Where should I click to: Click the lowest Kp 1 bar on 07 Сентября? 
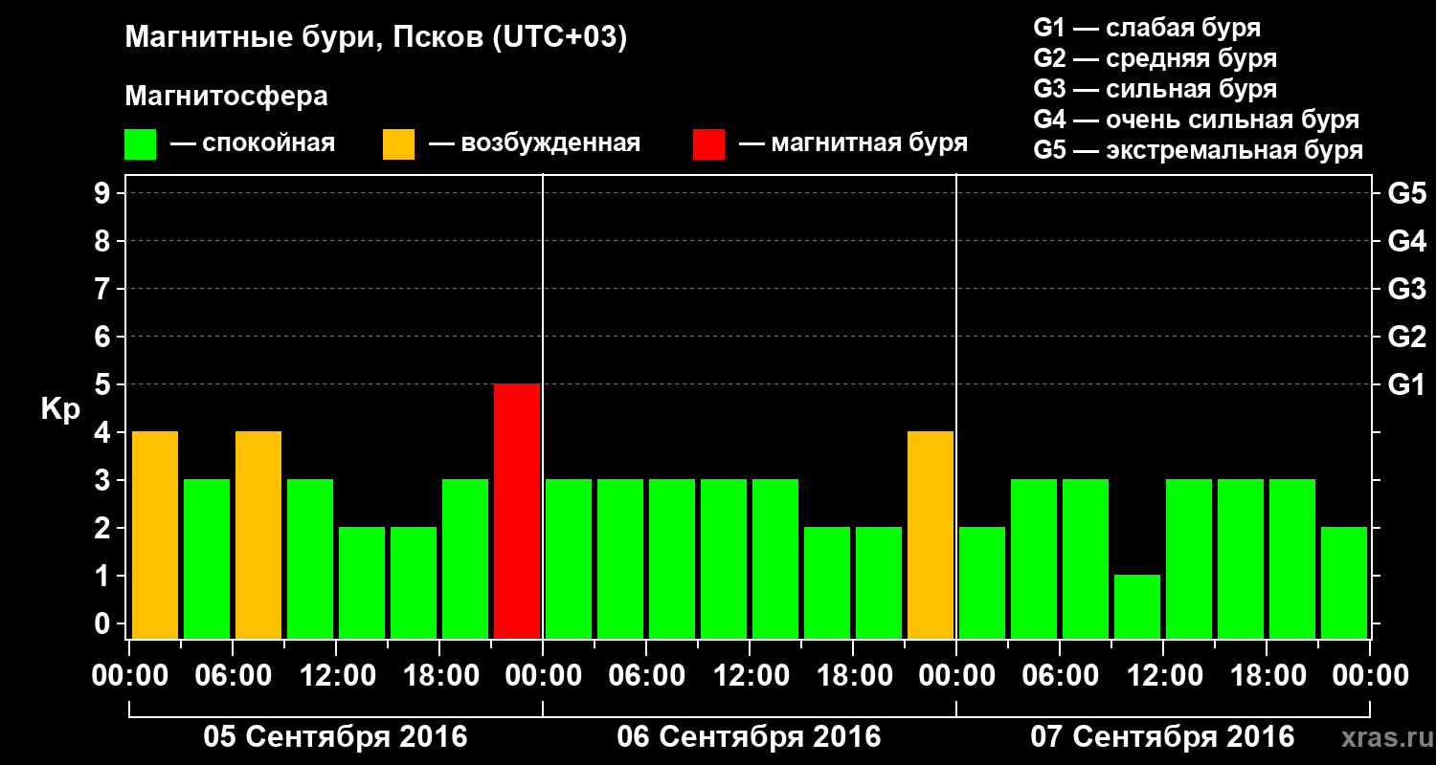[x=1137, y=607]
